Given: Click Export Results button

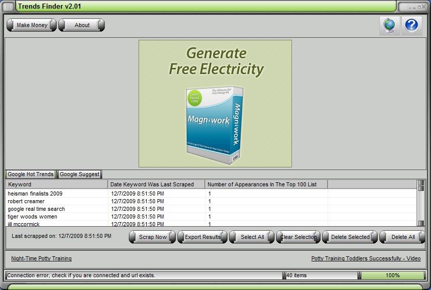Looking at the screenshot, I should pyautogui.click(x=202, y=237).
